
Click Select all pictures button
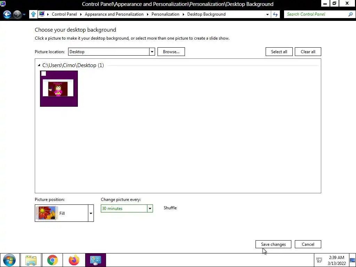(x=279, y=52)
